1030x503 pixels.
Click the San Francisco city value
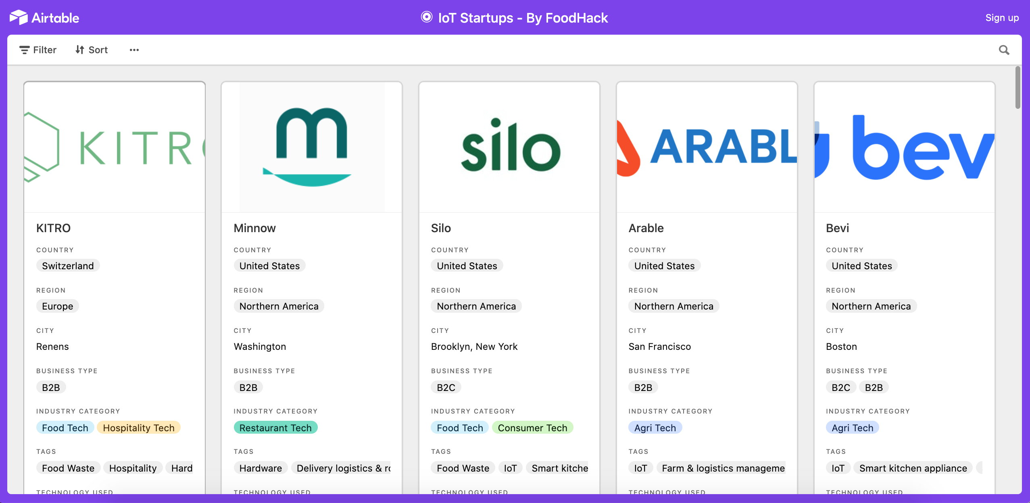coord(659,347)
